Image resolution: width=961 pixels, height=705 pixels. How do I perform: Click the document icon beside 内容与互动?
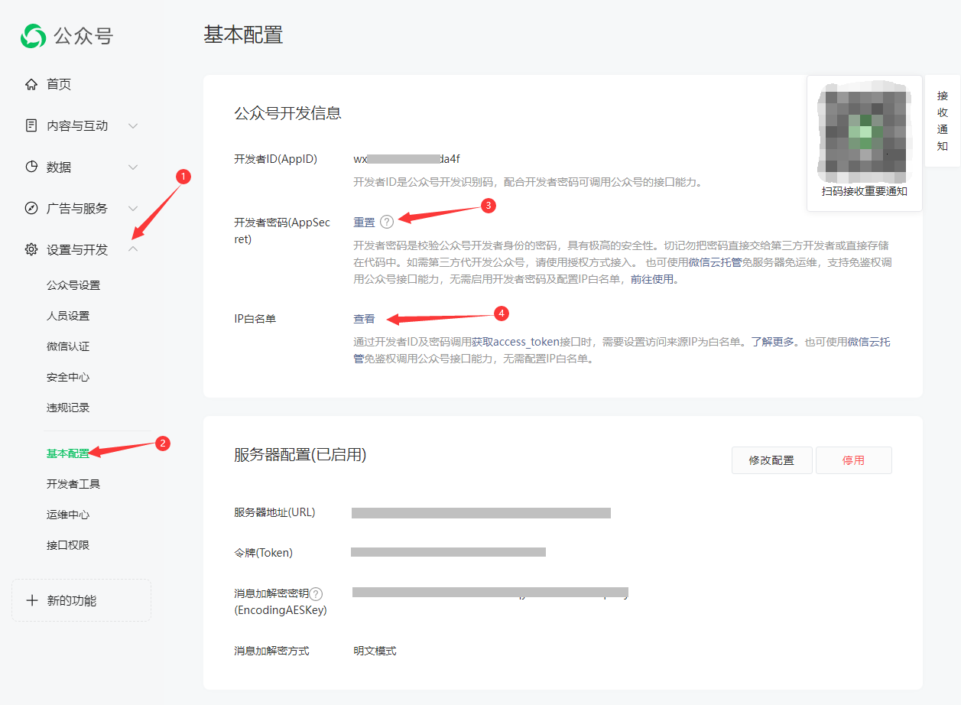point(31,125)
